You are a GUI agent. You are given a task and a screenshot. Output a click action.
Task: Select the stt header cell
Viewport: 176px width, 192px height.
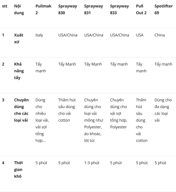5,6
